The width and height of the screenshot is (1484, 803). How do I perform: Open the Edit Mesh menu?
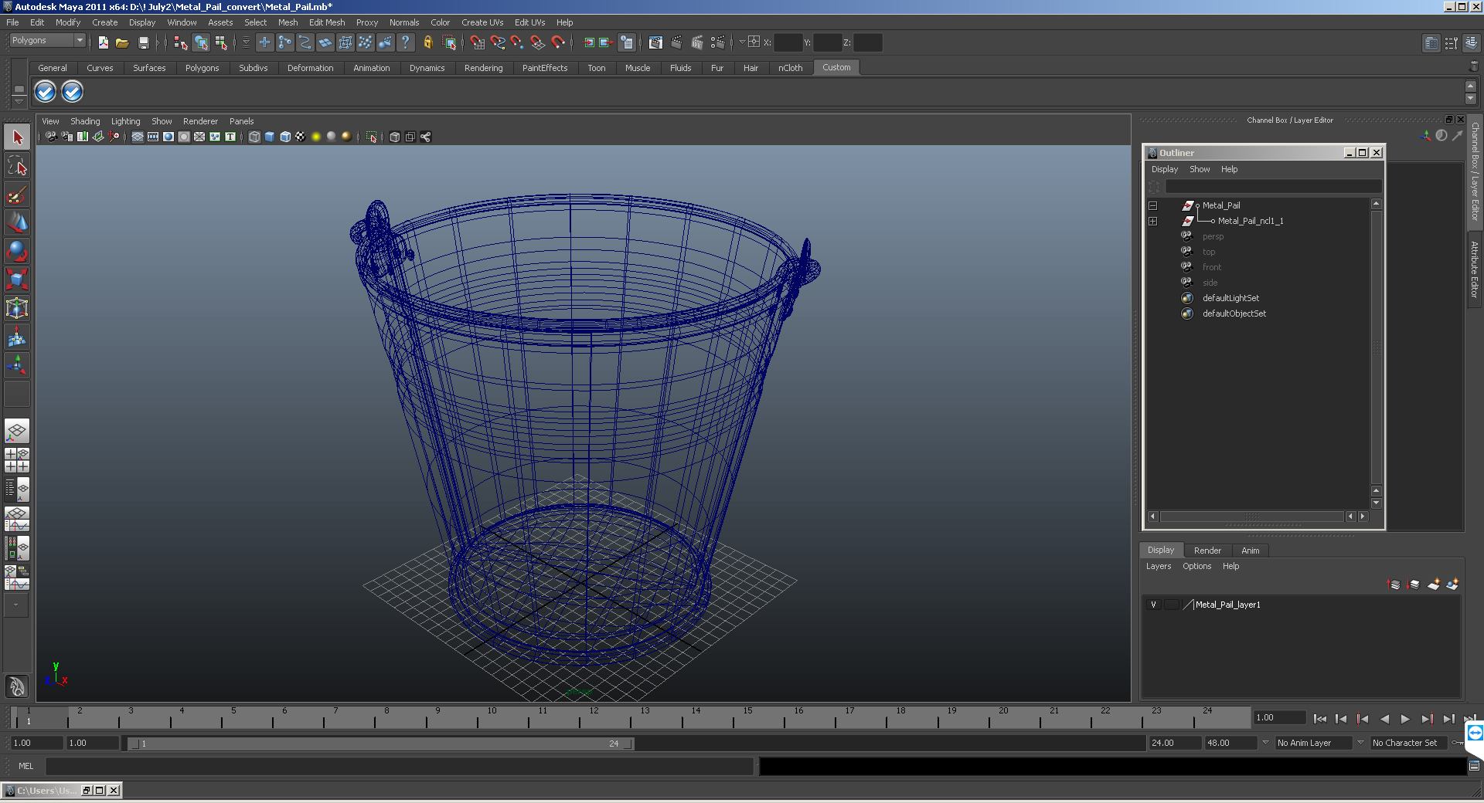[x=327, y=22]
